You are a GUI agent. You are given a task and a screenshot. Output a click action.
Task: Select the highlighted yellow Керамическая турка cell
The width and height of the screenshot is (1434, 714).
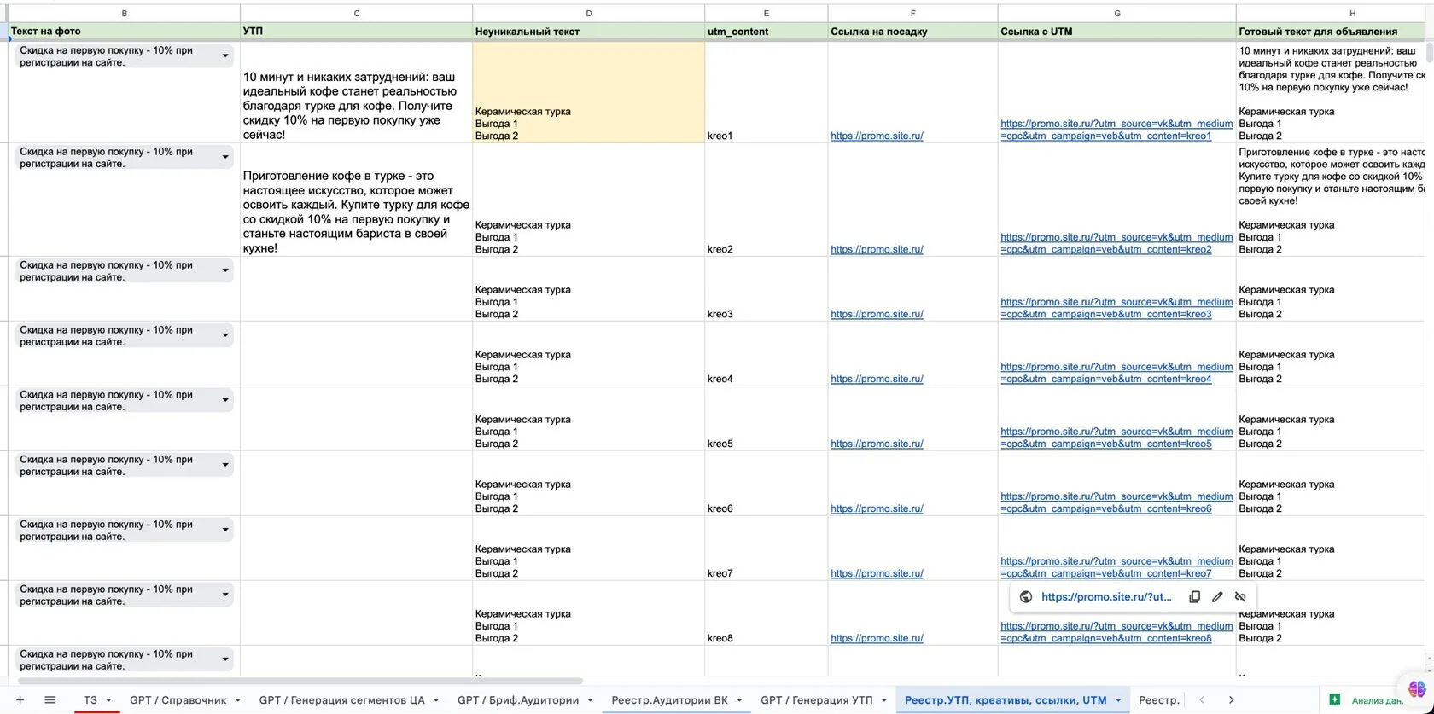coord(588,92)
